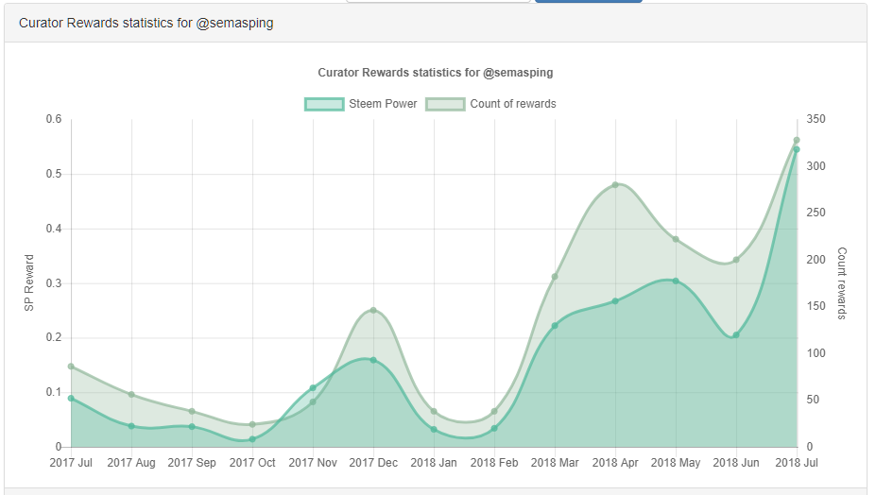Click the Steem Power legend color box
Image resolution: width=876 pixels, height=495 pixels.
click(x=324, y=104)
